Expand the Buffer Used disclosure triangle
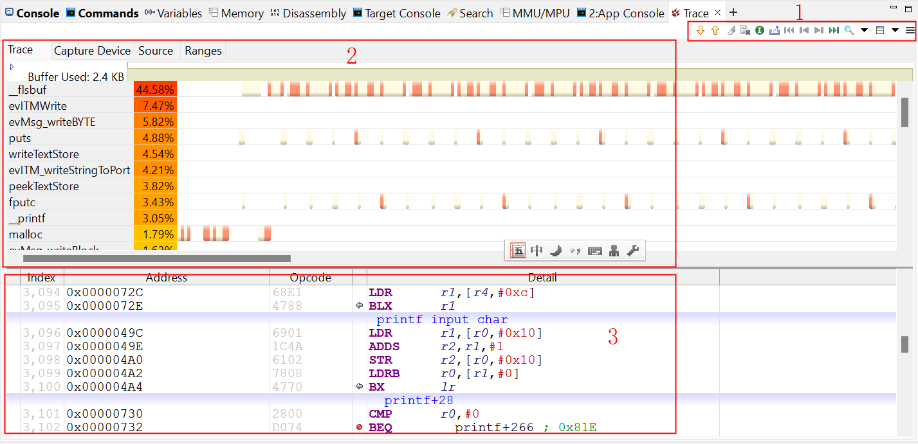 [x=12, y=66]
